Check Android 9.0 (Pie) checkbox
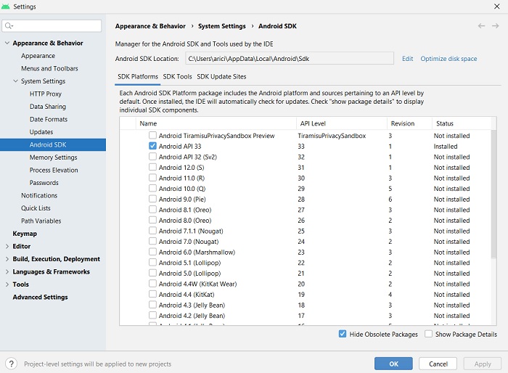This screenshot has height=373, width=508. 152,199
